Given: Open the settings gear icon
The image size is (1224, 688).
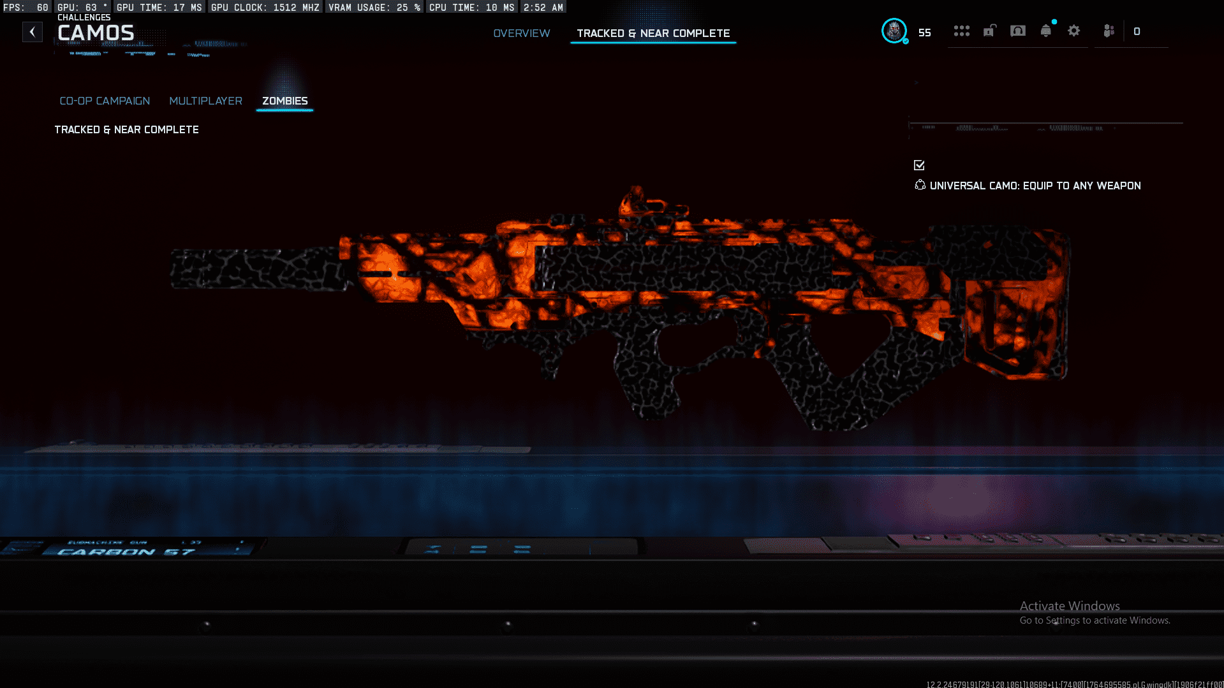Looking at the screenshot, I should click(x=1074, y=31).
